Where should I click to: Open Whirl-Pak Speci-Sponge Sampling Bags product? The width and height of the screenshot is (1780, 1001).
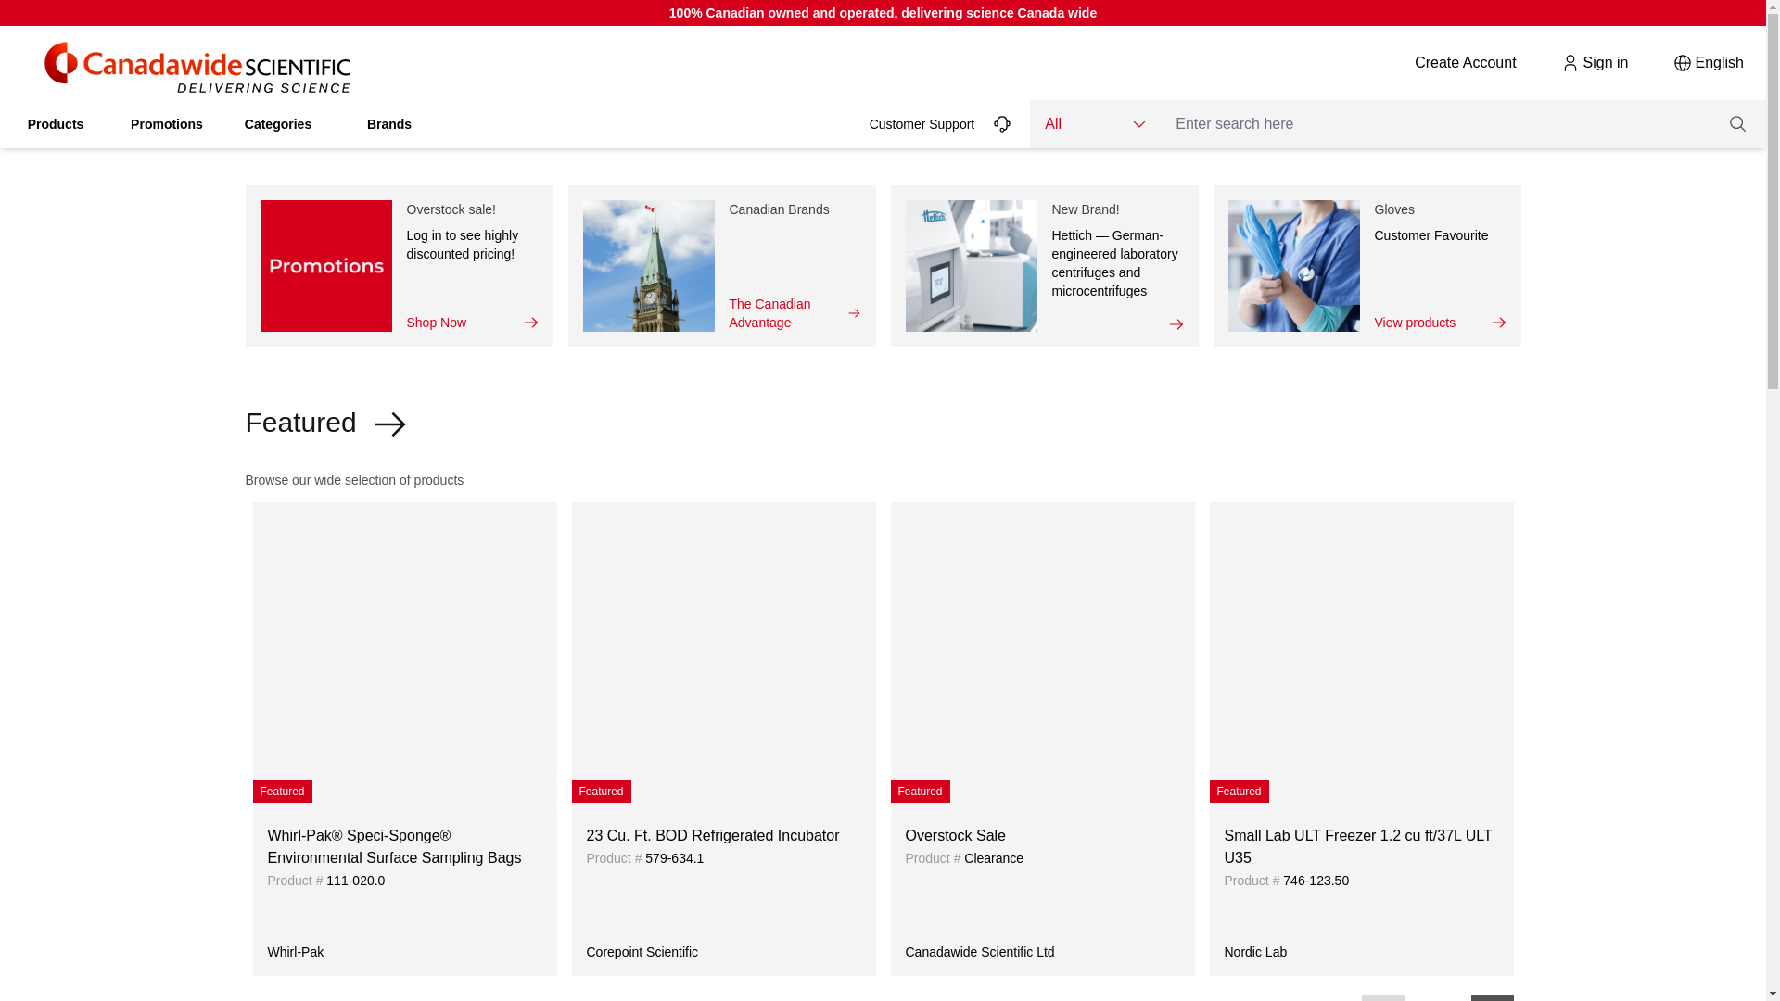point(394,847)
